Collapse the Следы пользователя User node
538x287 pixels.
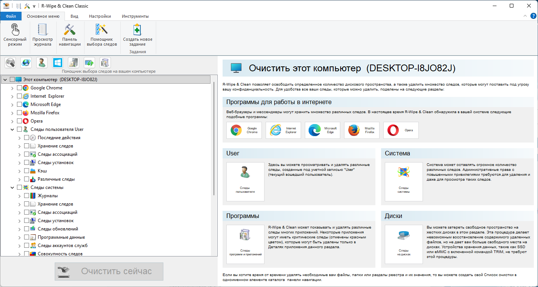pyautogui.click(x=12, y=129)
